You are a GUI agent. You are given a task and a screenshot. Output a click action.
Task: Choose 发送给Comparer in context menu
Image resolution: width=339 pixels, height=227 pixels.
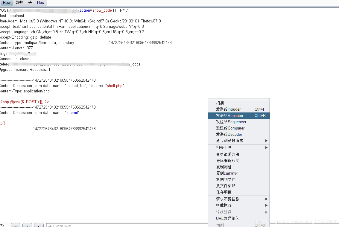tap(239, 128)
